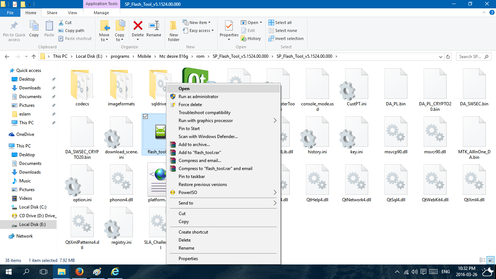The image size is (496, 279).
Task: Expand the PowerISO submenu
Action: pyautogui.click(x=275, y=193)
